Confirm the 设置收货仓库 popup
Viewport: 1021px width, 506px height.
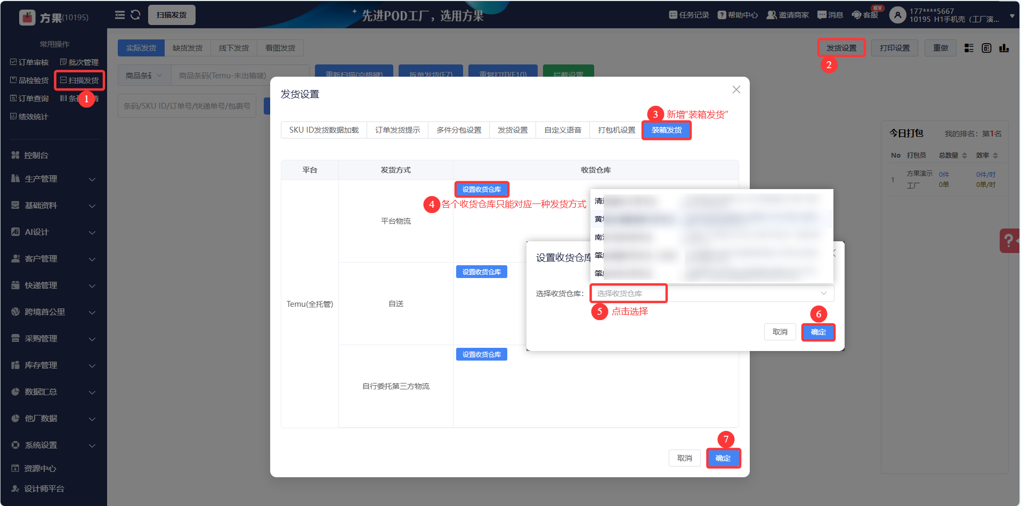click(x=819, y=332)
